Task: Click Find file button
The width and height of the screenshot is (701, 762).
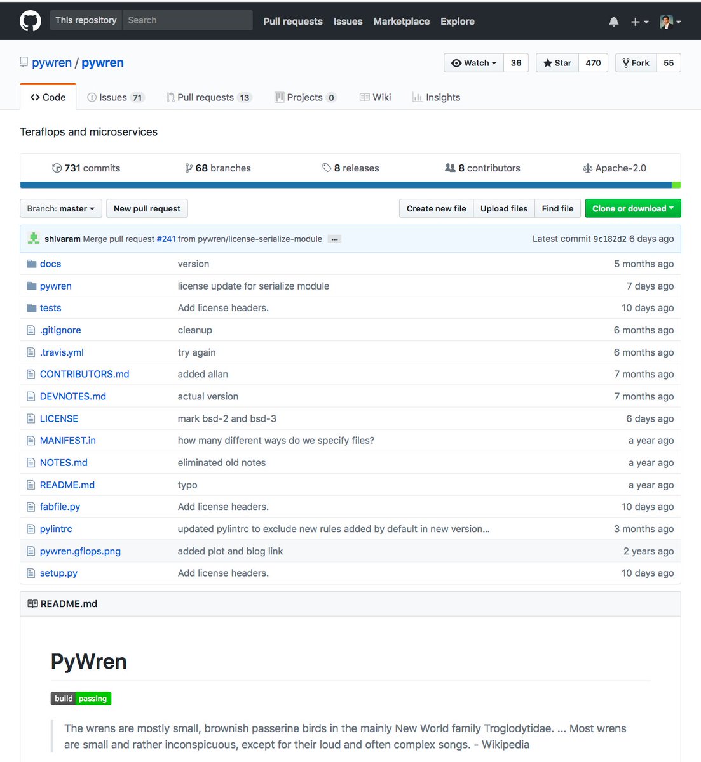Action: (557, 208)
